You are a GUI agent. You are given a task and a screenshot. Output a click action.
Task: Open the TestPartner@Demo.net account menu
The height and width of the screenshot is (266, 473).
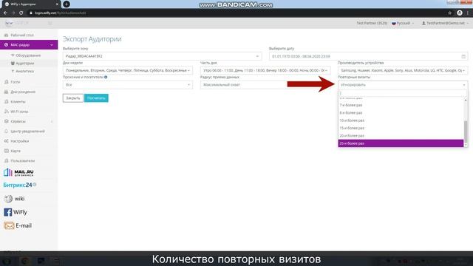[x=445, y=23]
